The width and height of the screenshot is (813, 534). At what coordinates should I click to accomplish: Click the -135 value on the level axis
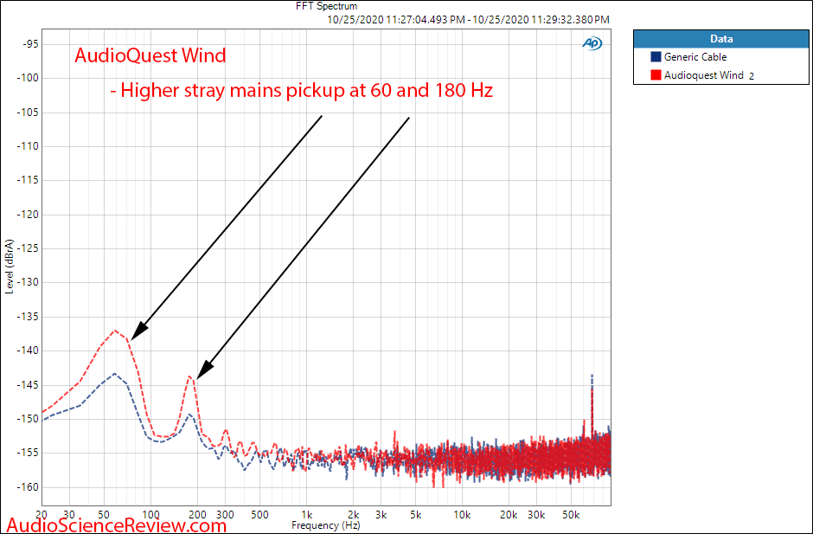(28, 317)
